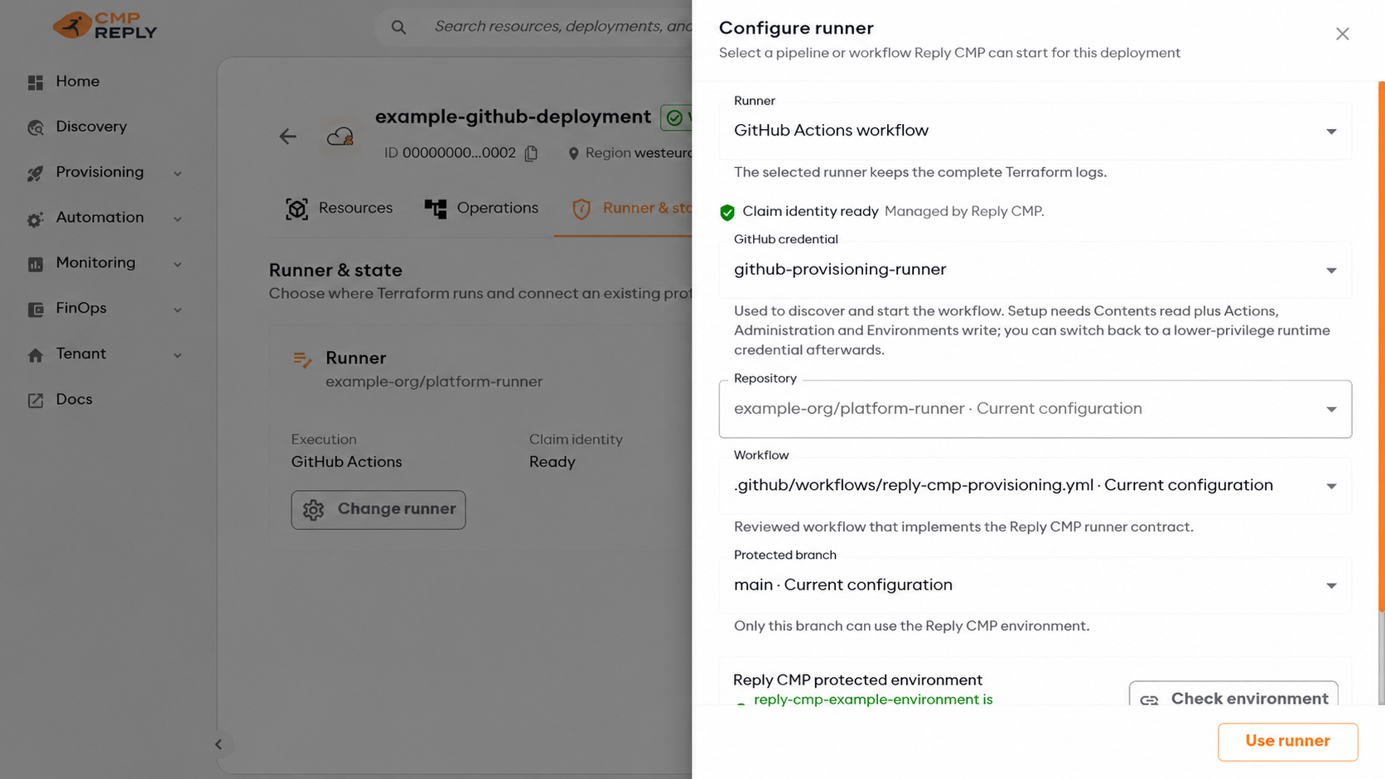Image resolution: width=1385 pixels, height=779 pixels.
Task: Click the Reply CMP protected environment label
Action: (857, 680)
